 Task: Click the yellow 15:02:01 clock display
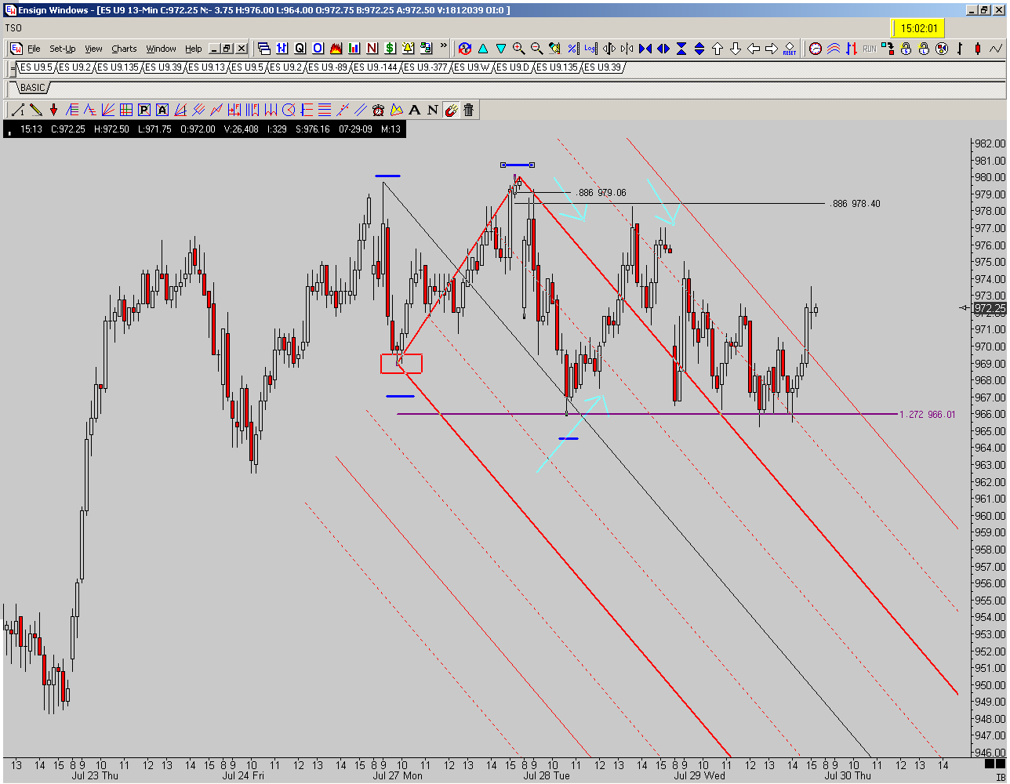click(x=918, y=28)
